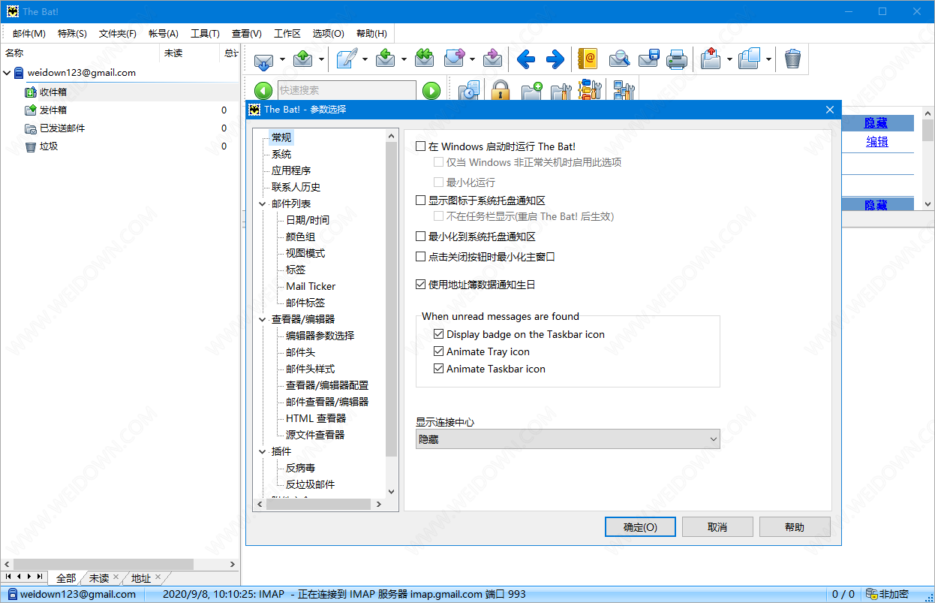Open the 显示连接中心 dropdown

[x=567, y=439]
